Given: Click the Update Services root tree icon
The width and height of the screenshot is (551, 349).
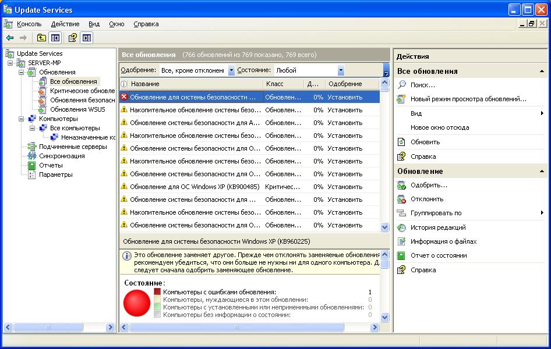Looking at the screenshot, I should tap(9, 54).
